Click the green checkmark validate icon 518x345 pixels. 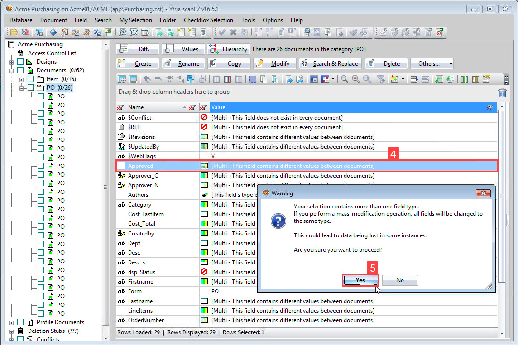(x=221, y=32)
